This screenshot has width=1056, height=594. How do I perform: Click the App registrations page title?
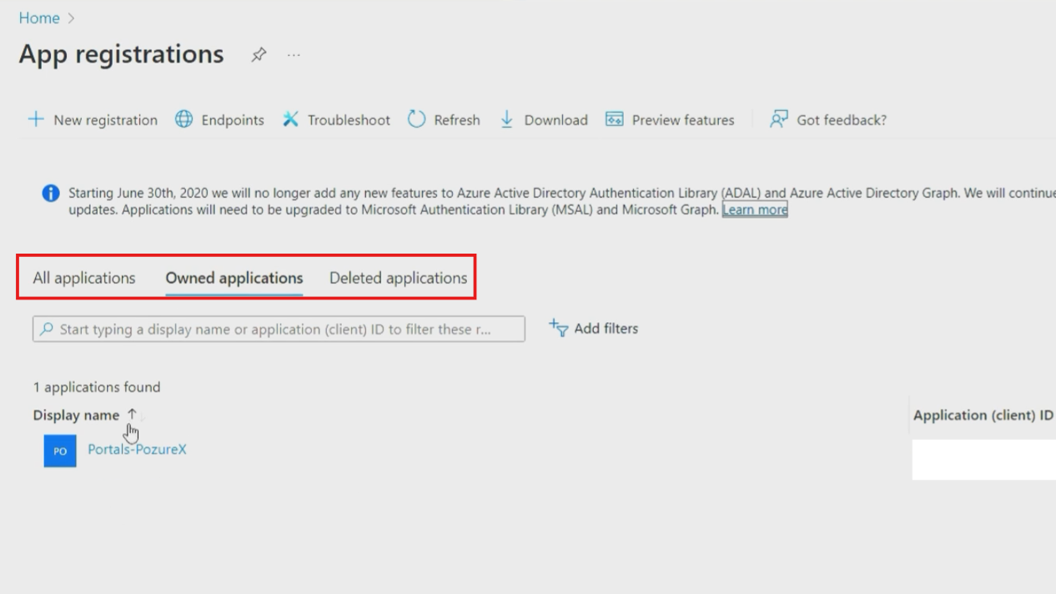coord(121,54)
